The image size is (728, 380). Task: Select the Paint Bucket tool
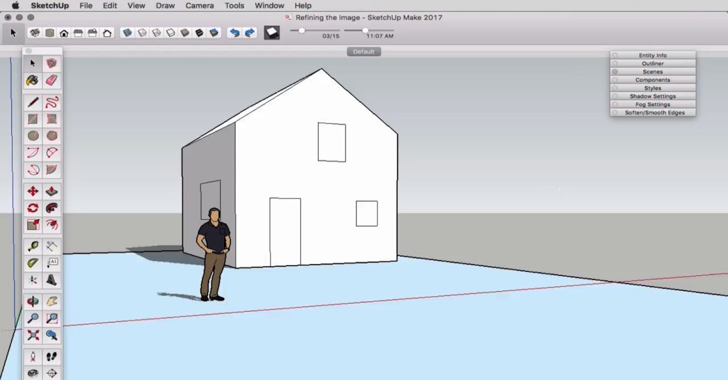coord(32,80)
